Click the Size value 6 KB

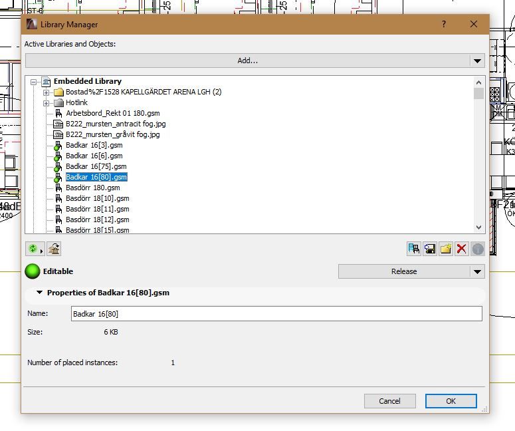coord(111,332)
